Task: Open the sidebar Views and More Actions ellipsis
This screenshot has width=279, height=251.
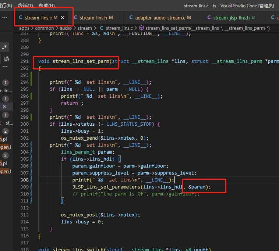Action: pos(5,18)
